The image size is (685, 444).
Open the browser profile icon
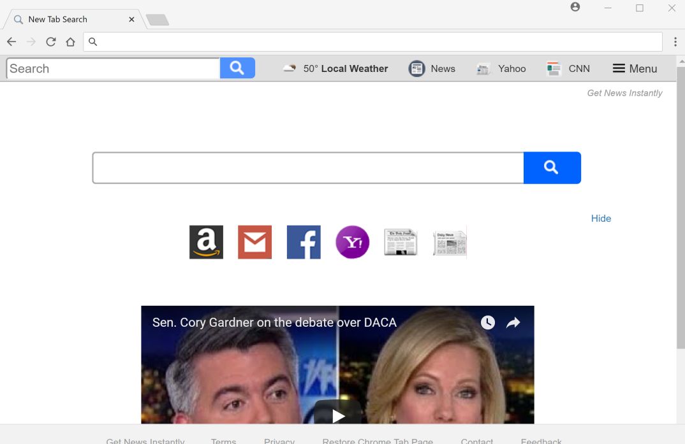click(575, 8)
